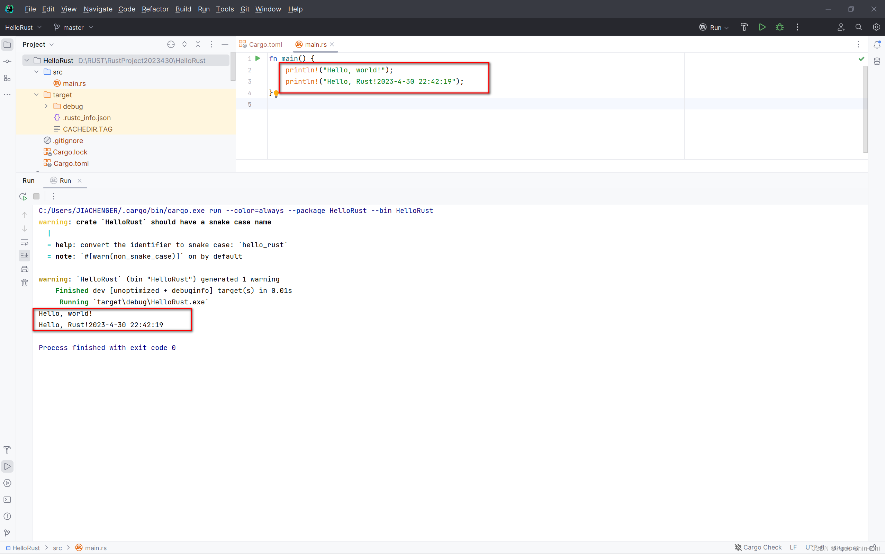The height and width of the screenshot is (554, 885).
Task: Click src breadcrumb in status bar
Action: (x=57, y=548)
